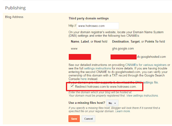Click the 'Name, Label, or Host field' column header
Viewport: 172px width, 126px height.
(x=89, y=41)
